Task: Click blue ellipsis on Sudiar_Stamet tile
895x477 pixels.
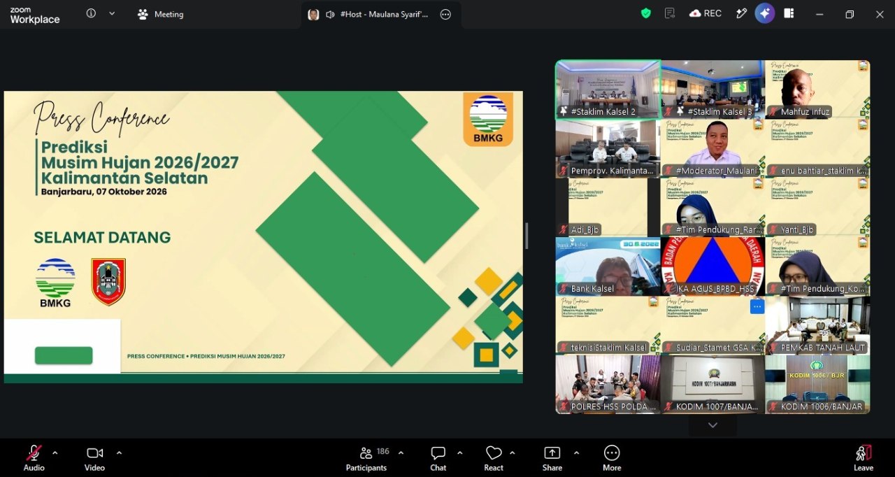Action: pos(757,306)
